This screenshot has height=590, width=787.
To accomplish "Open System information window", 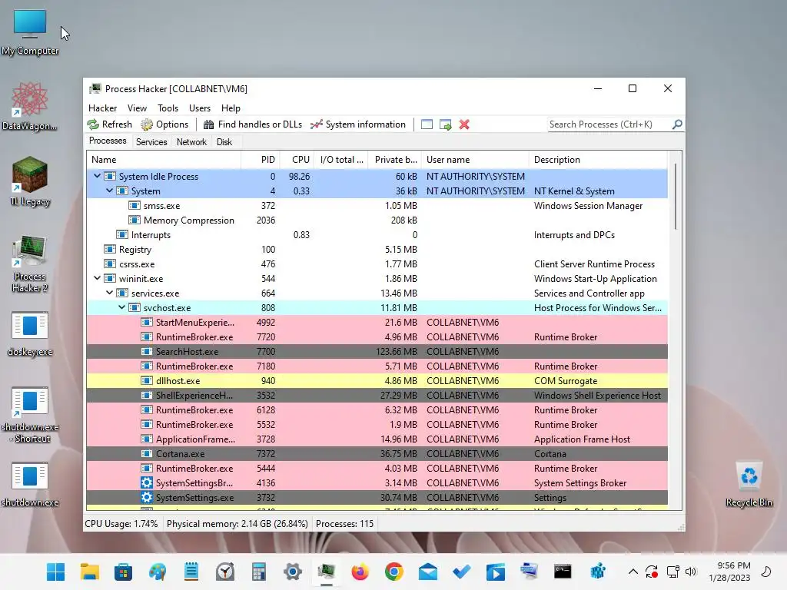I will pyautogui.click(x=358, y=124).
